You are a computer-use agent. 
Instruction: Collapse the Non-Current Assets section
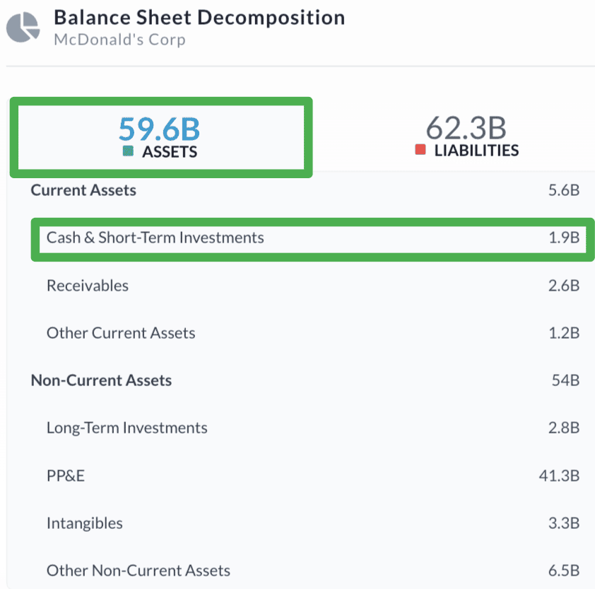click(101, 380)
